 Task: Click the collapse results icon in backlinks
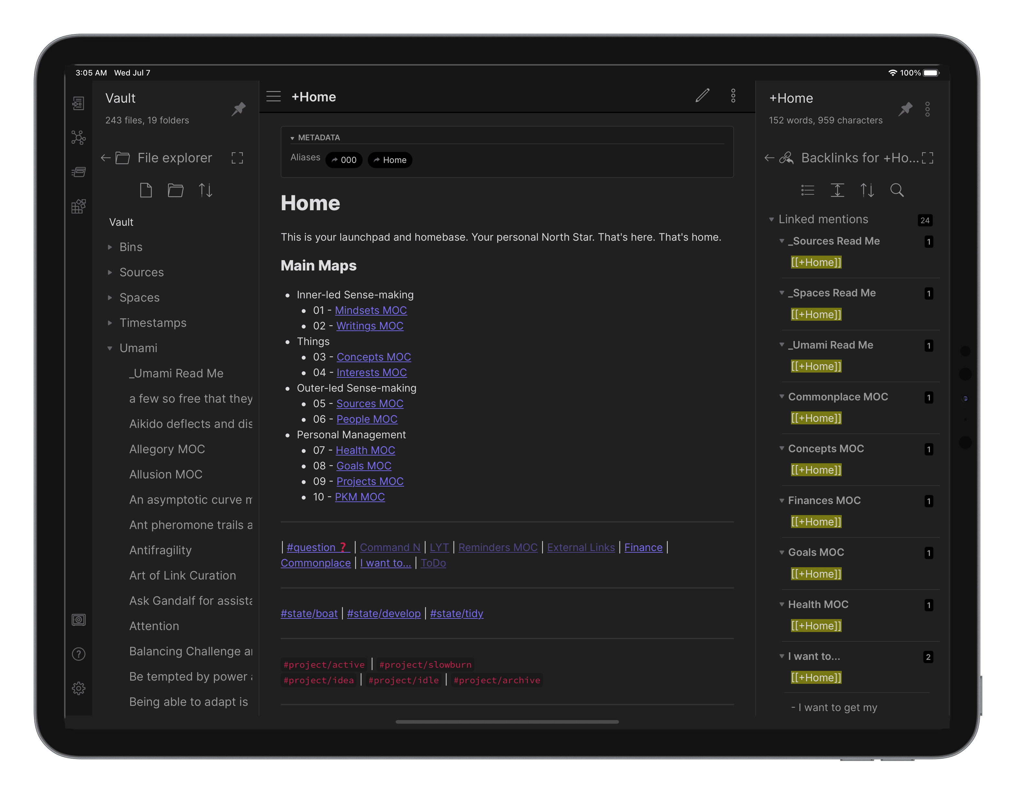808,190
